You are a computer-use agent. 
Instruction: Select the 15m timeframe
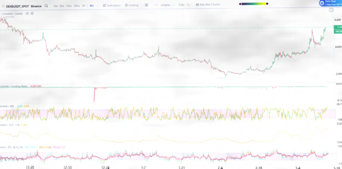pyautogui.click(x=69, y=6)
